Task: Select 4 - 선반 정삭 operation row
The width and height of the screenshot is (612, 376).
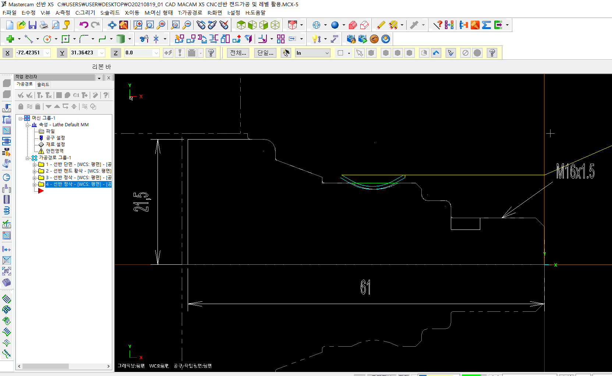Action: (78, 184)
